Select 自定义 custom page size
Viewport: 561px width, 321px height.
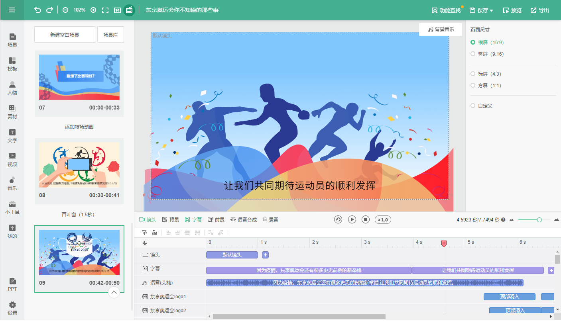(x=482, y=106)
